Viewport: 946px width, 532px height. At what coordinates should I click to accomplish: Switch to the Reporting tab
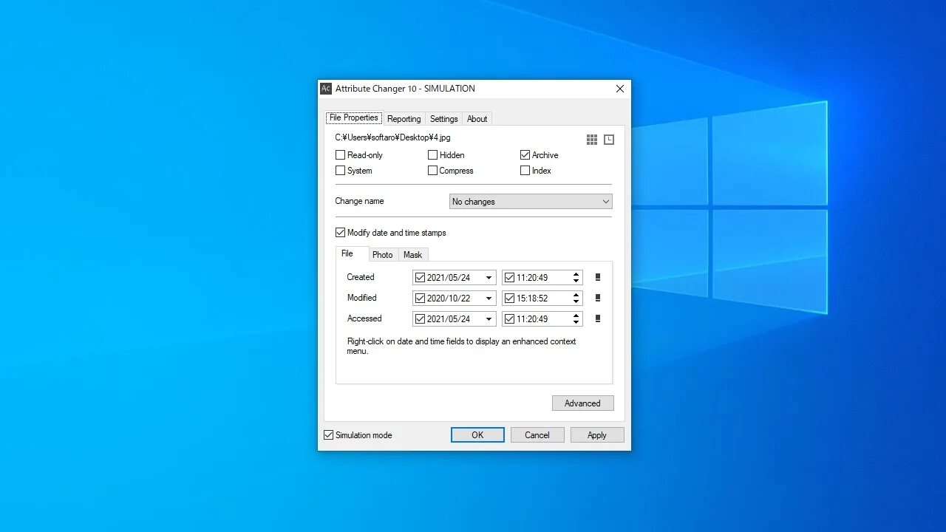(404, 119)
